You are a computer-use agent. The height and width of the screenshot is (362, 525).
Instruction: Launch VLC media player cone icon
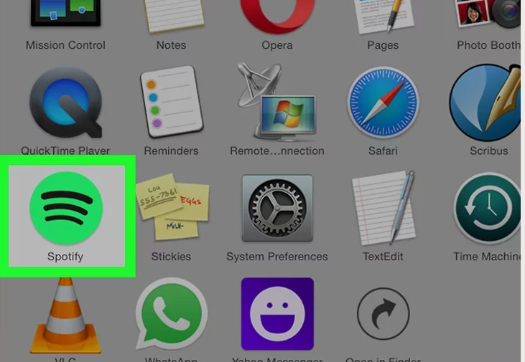click(65, 315)
